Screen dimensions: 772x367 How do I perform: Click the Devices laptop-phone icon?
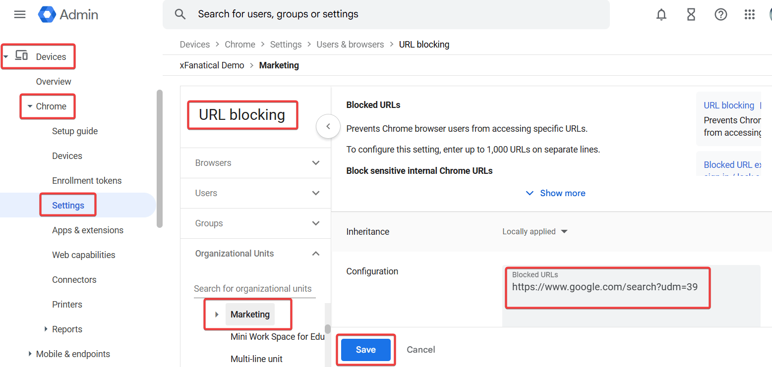point(21,56)
